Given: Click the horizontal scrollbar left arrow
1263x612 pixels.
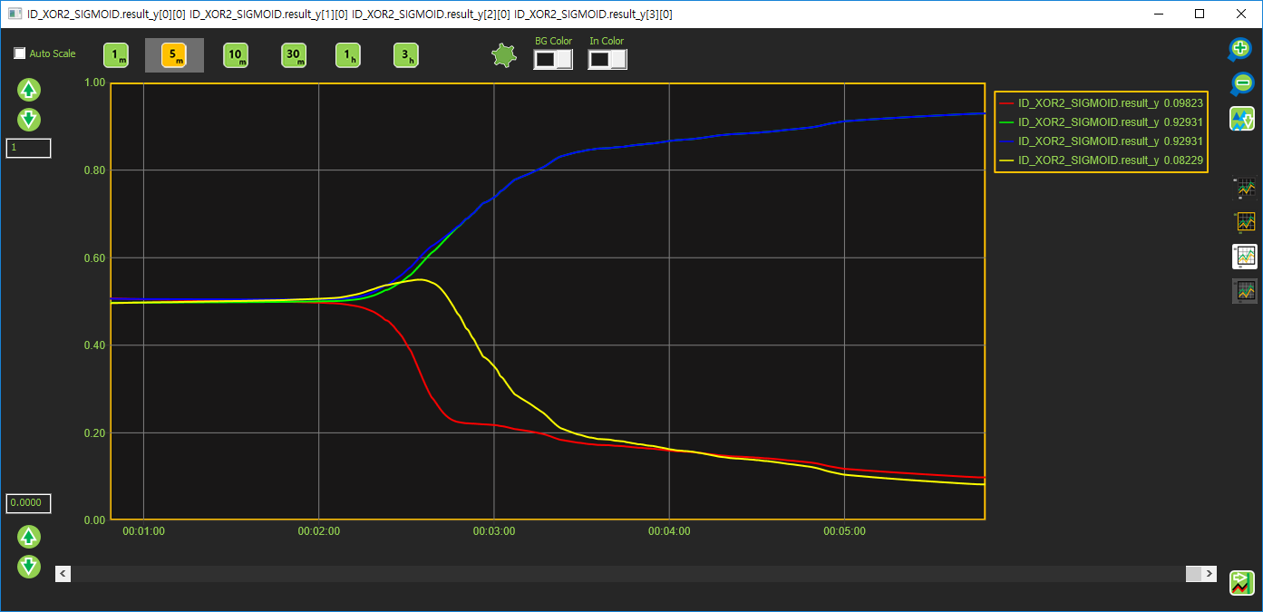Looking at the screenshot, I should click(63, 574).
